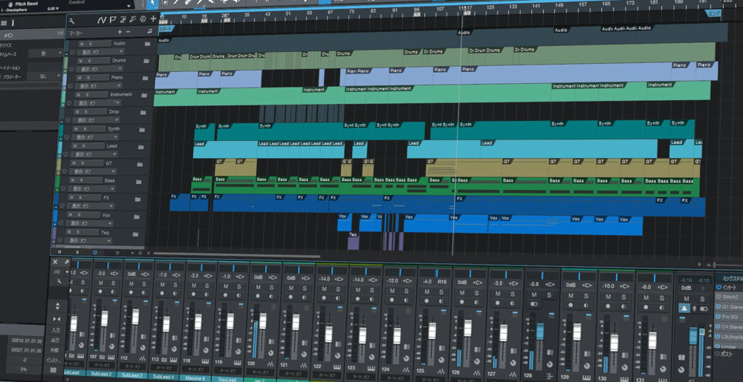
Task: Show the 入力 inputs section in mixer
Action: click(55, 330)
